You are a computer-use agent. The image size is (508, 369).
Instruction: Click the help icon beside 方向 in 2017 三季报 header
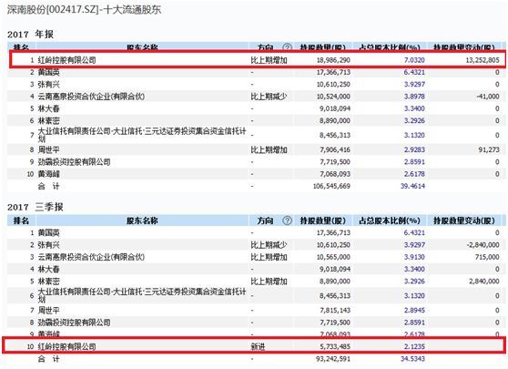tap(287, 220)
